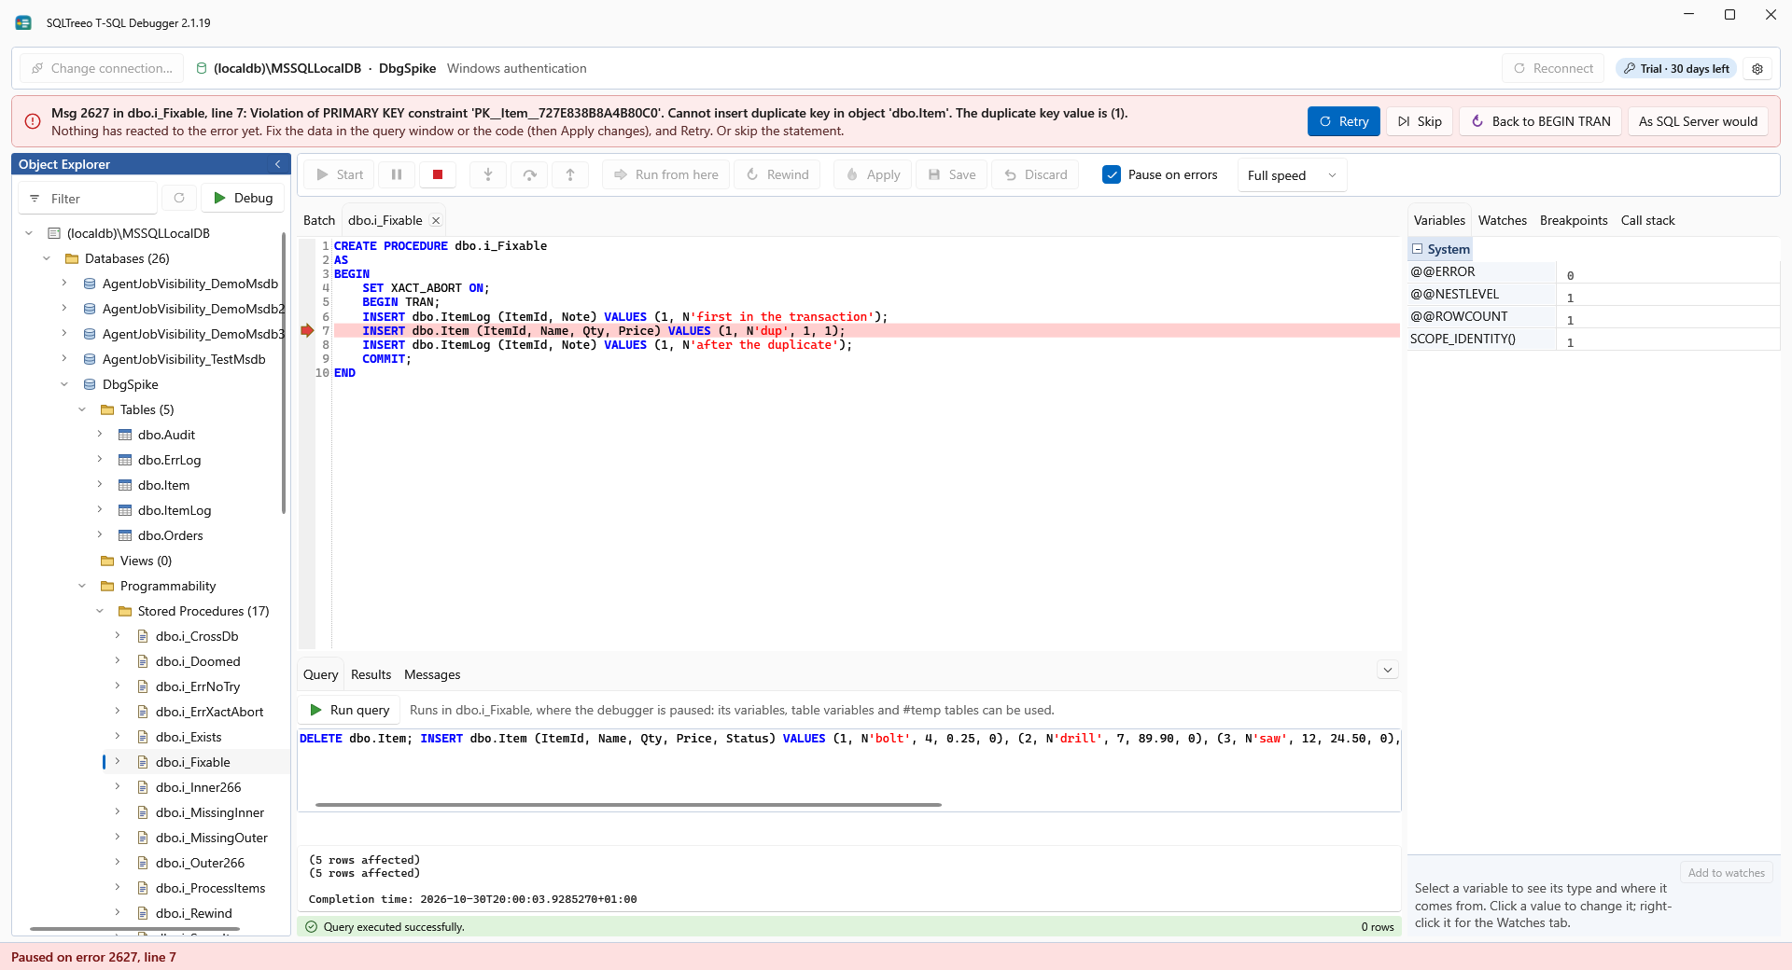Collapse the System variables group

click(x=1417, y=249)
